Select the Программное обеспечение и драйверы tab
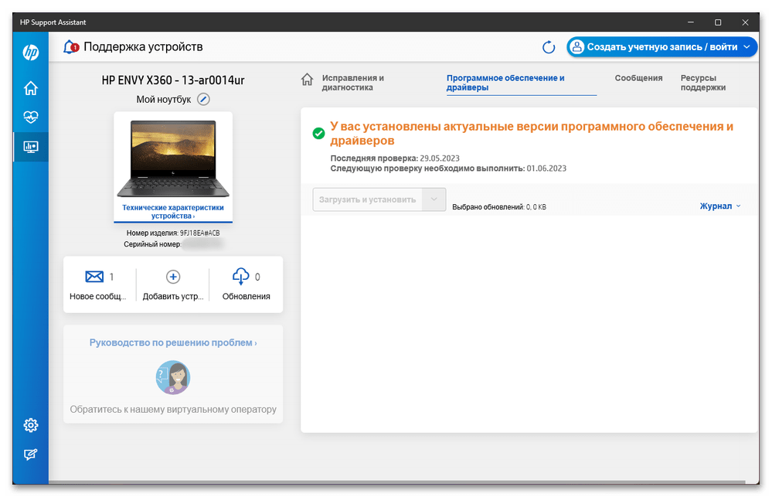 click(x=505, y=83)
